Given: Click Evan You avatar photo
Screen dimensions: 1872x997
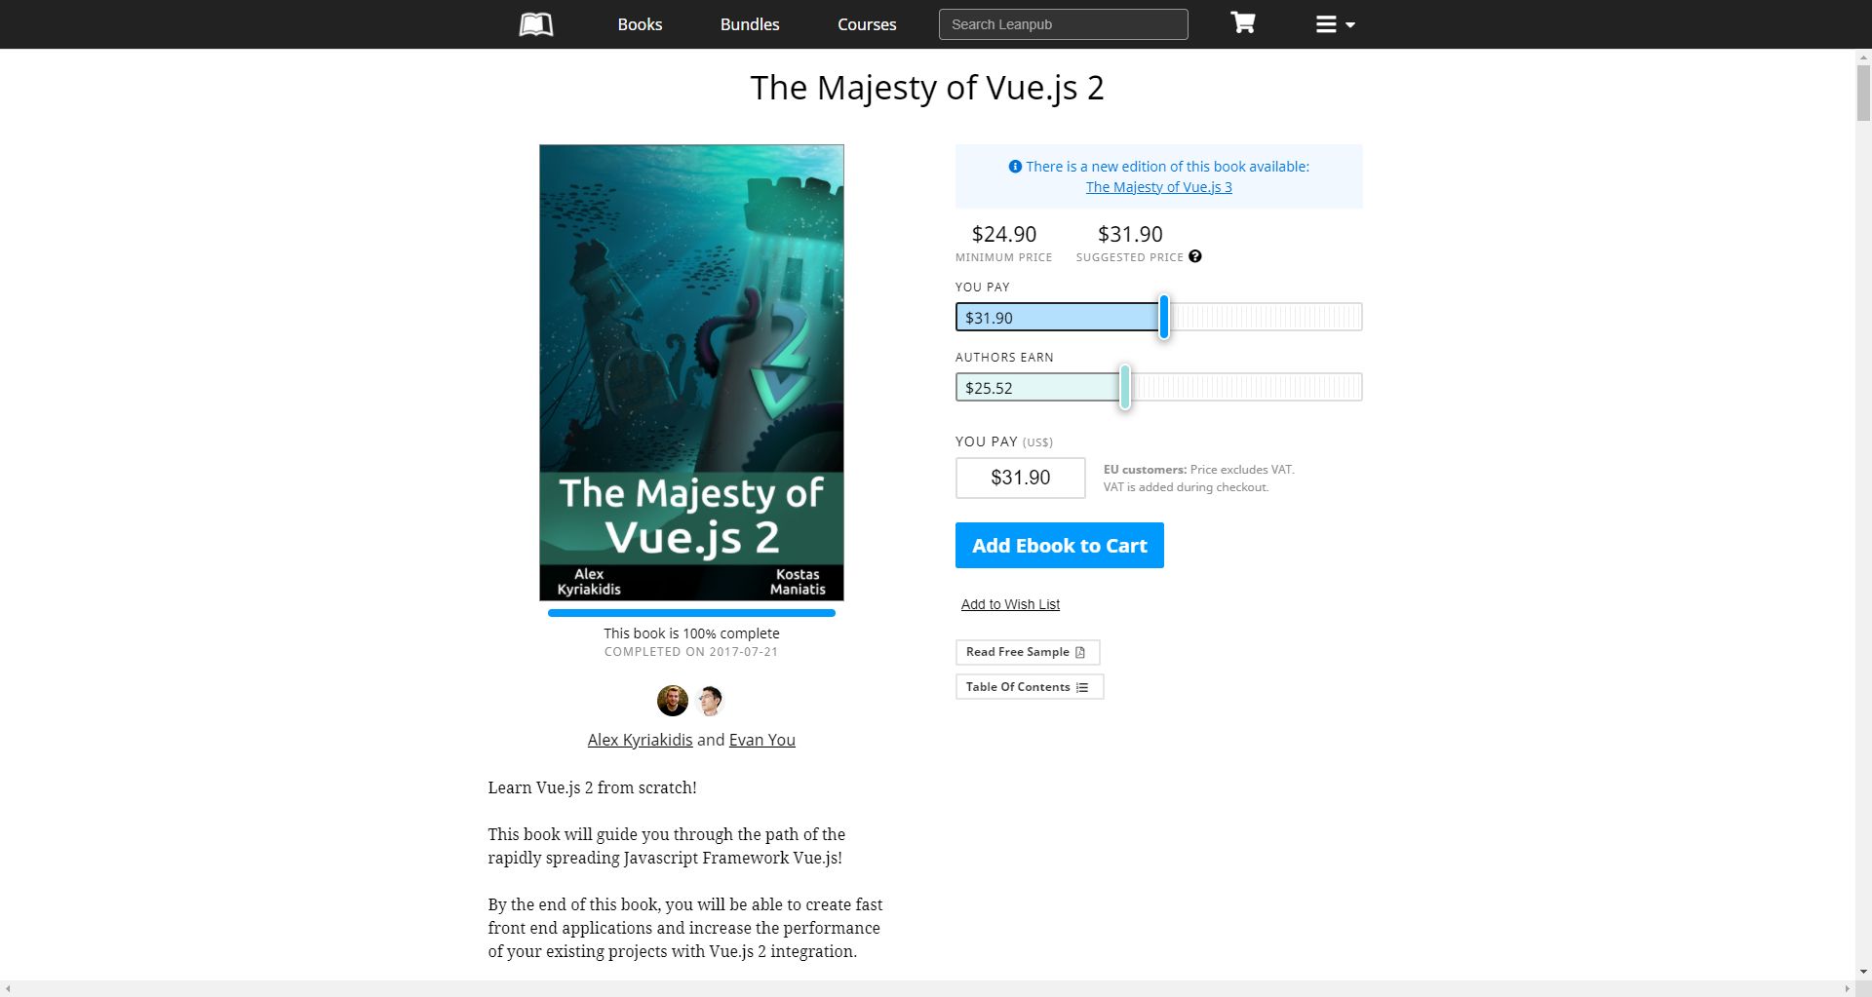Looking at the screenshot, I should (x=710, y=700).
